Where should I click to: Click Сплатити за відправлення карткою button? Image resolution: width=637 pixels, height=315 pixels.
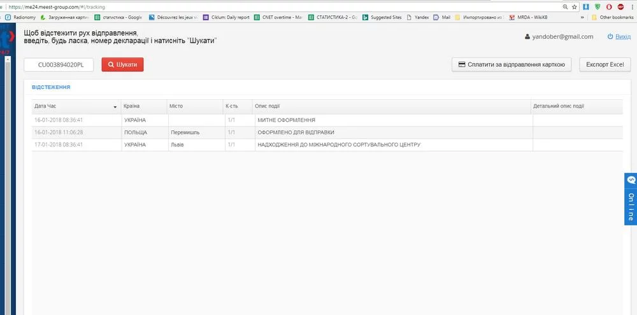(512, 64)
